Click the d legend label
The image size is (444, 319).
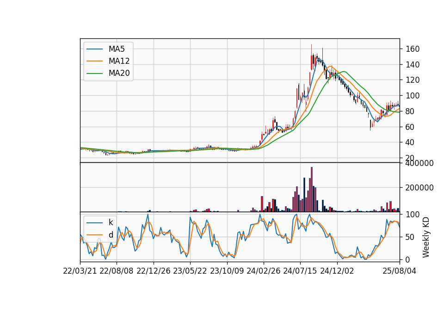click(111, 235)
